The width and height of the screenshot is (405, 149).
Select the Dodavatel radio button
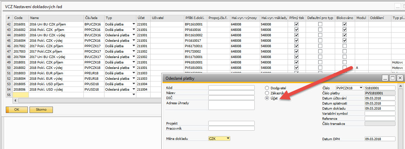coord(267,88)
